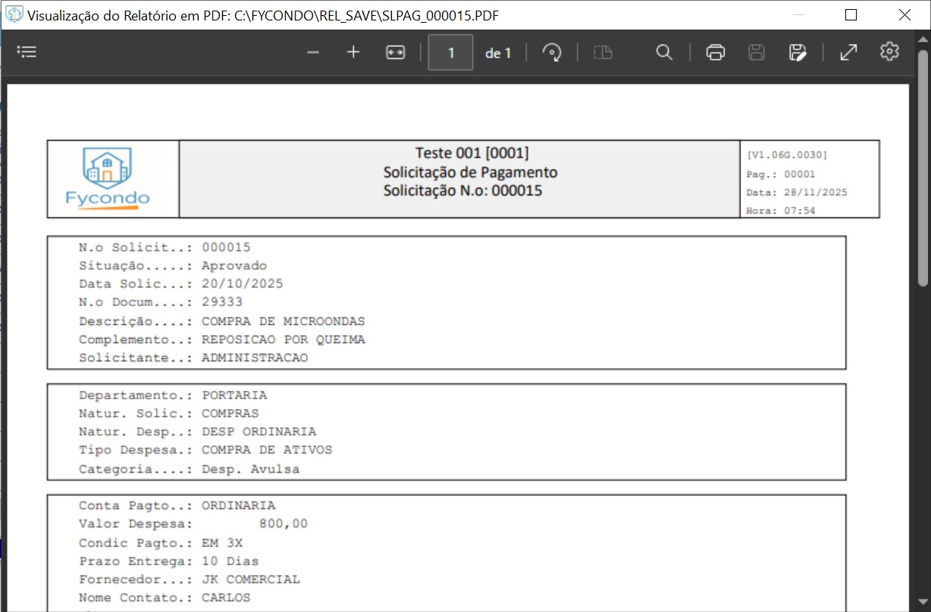
Task: Enter full screen with the diagonal arrows
Action: tap(848, 52)
